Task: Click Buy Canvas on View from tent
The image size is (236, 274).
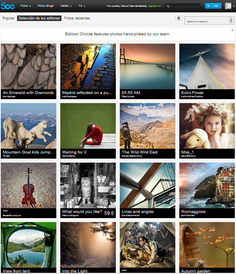Action: 15,226
